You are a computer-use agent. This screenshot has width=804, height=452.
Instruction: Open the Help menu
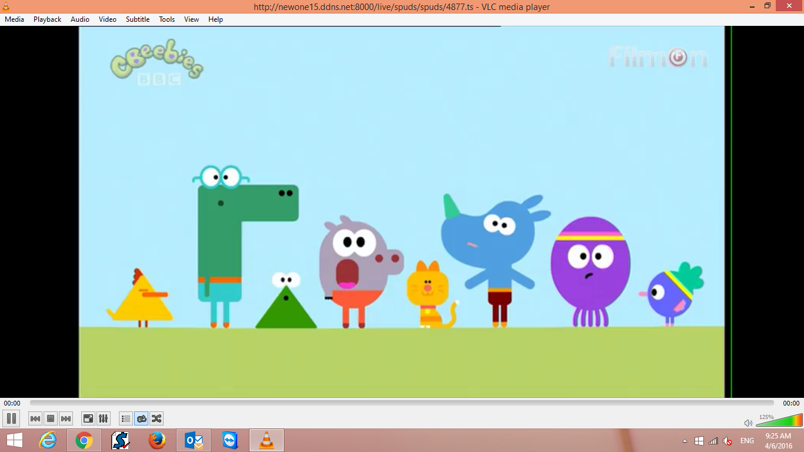[215, 19]
